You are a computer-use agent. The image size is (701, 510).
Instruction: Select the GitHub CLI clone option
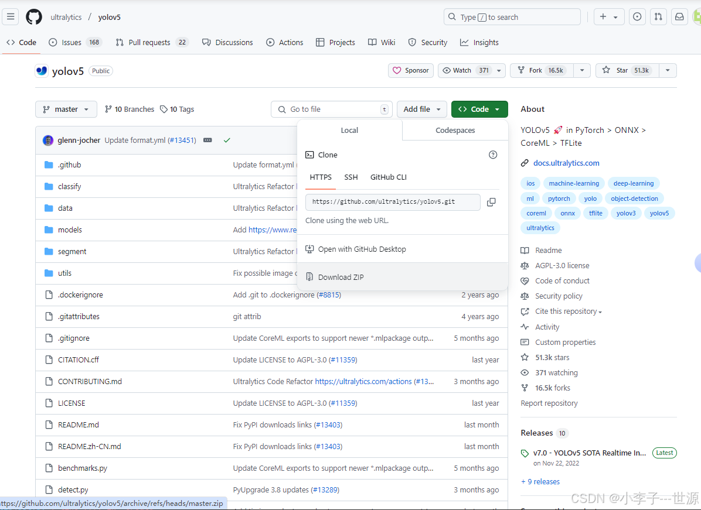[389, 177]
